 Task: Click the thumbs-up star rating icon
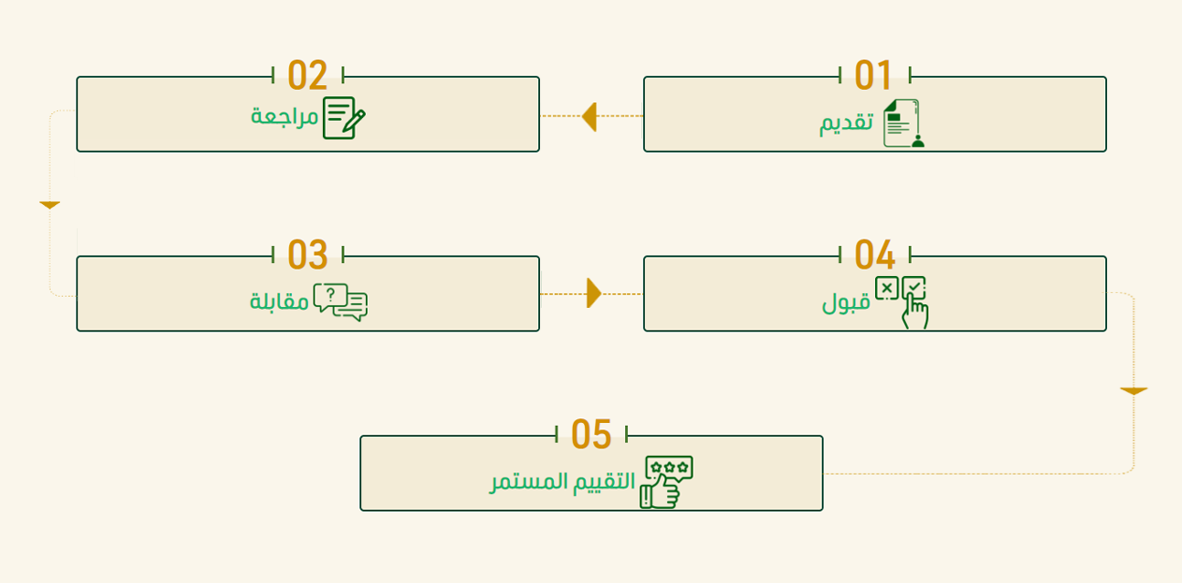pos(666,483)
